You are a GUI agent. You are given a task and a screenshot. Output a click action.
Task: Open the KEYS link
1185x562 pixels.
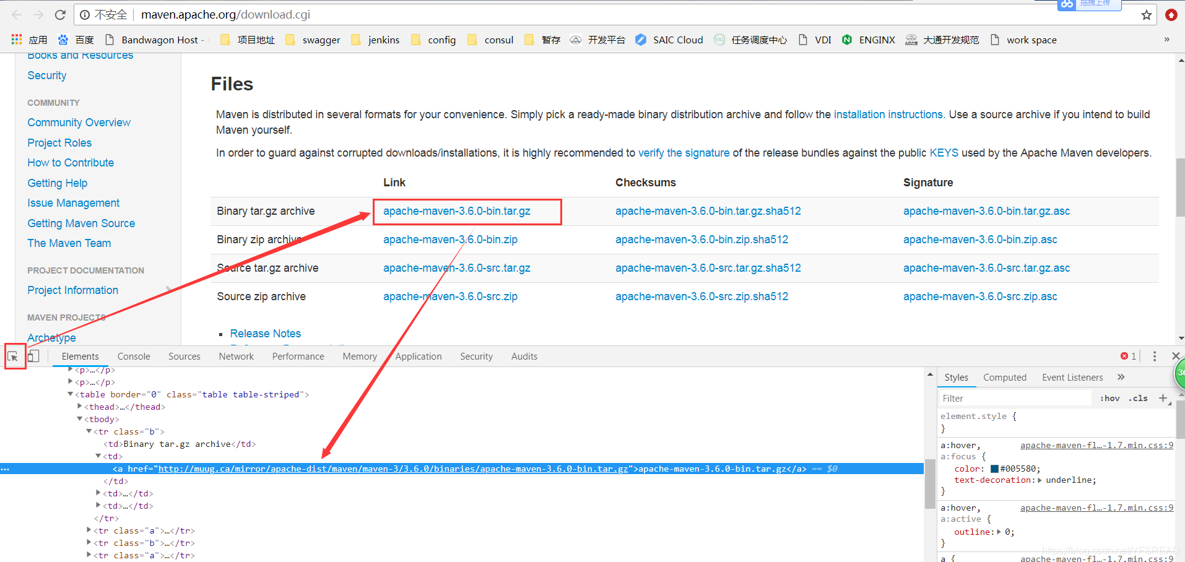[x=944, y=153]
